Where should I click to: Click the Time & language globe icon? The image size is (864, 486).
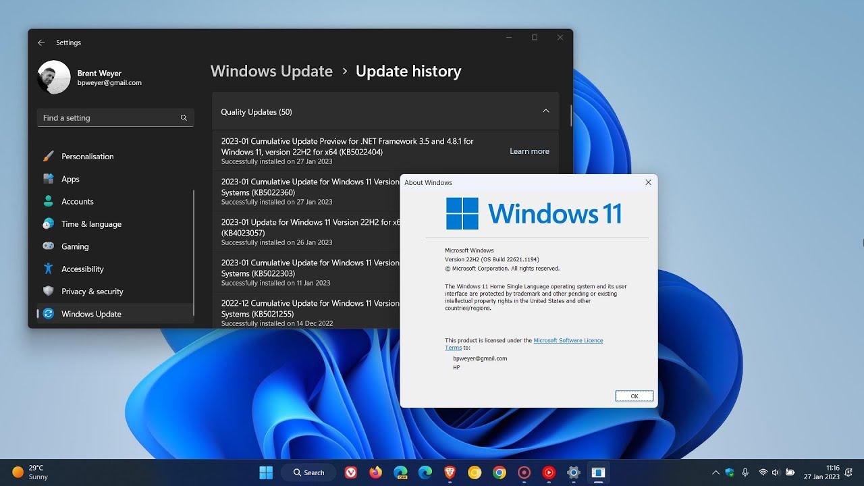click(x=48, y=223)
